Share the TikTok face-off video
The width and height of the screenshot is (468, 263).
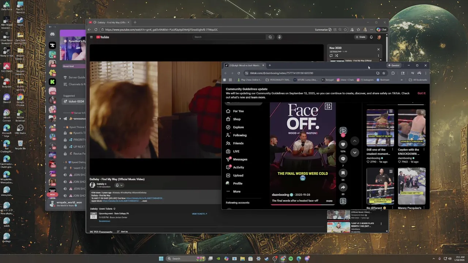click(343, 187)
